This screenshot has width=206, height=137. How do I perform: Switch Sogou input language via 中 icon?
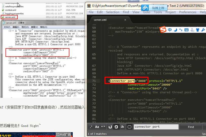pos(170,30)
